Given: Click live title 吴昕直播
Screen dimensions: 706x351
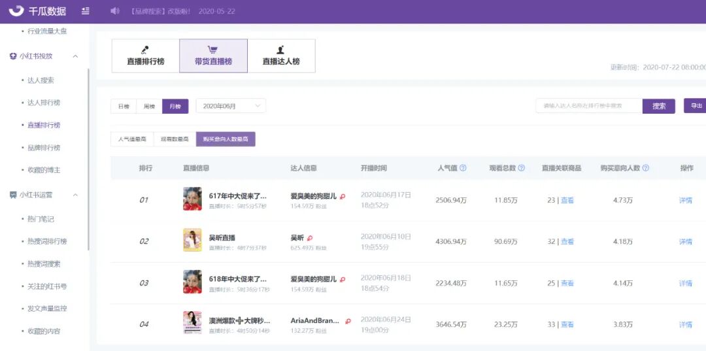Looking at the screenshot, I should [x=222, y=238].
